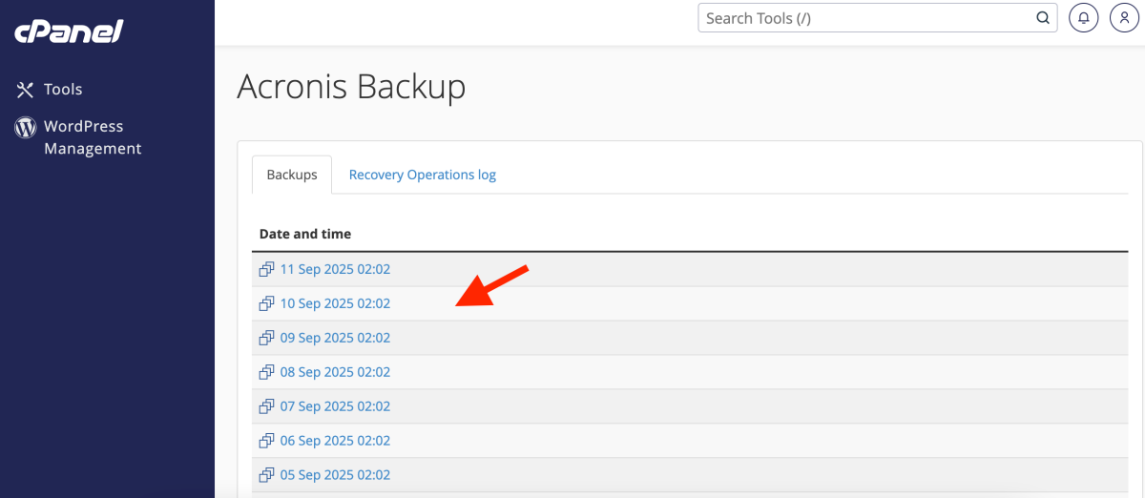Open the user account menu icon
The height and width of the screenshot is (498, 1145).
pos(1125,18)
